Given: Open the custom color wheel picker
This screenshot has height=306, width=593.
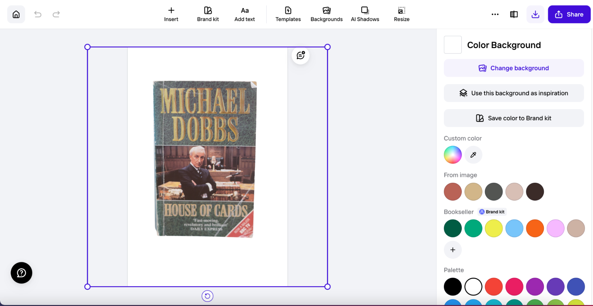Looking at the screenshot, I should 453,155.
